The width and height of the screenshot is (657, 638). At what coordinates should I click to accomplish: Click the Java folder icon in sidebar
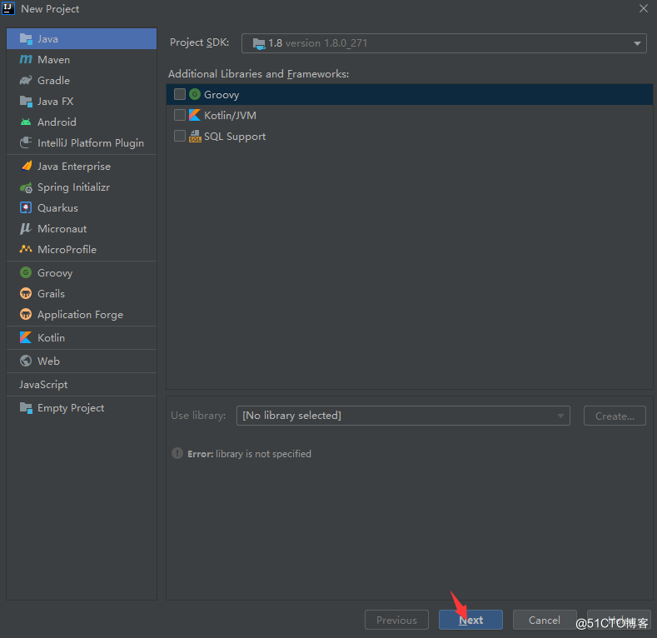pos(26,39)
